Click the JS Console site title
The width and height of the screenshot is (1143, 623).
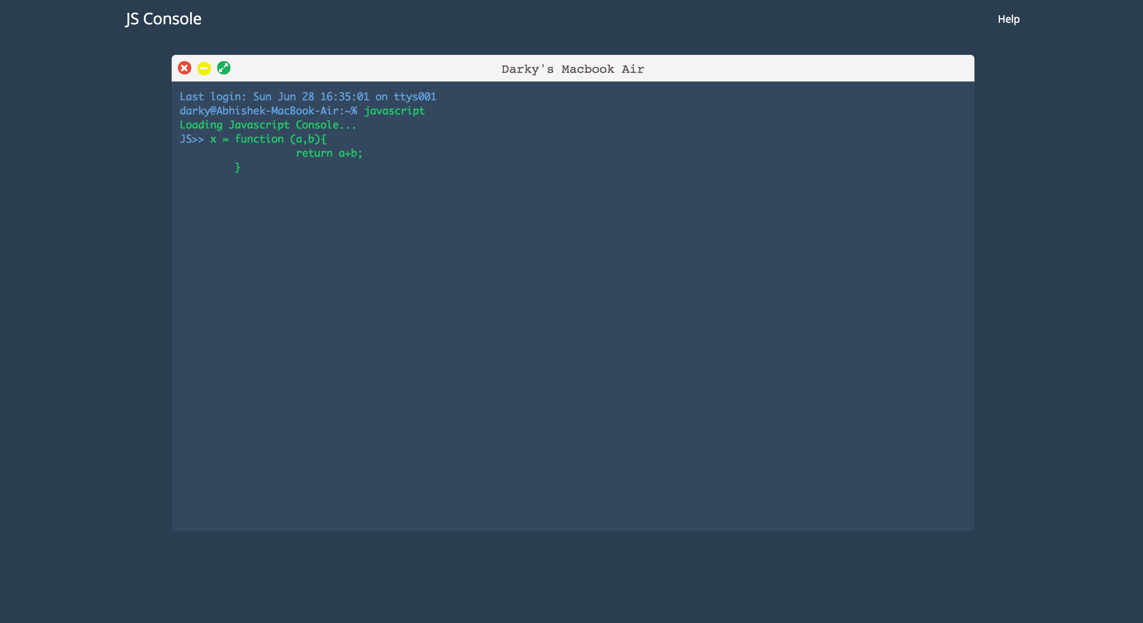pos(163,19)
